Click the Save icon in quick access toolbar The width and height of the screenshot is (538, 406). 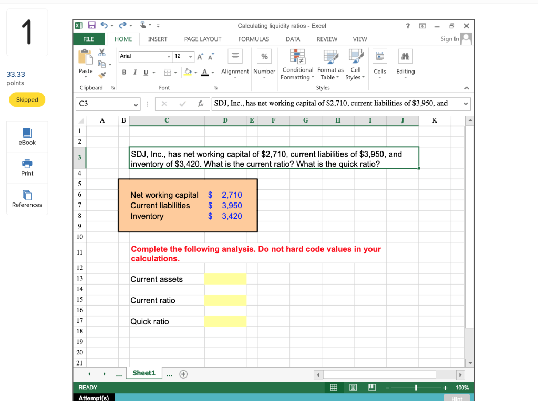coord(91,25)
